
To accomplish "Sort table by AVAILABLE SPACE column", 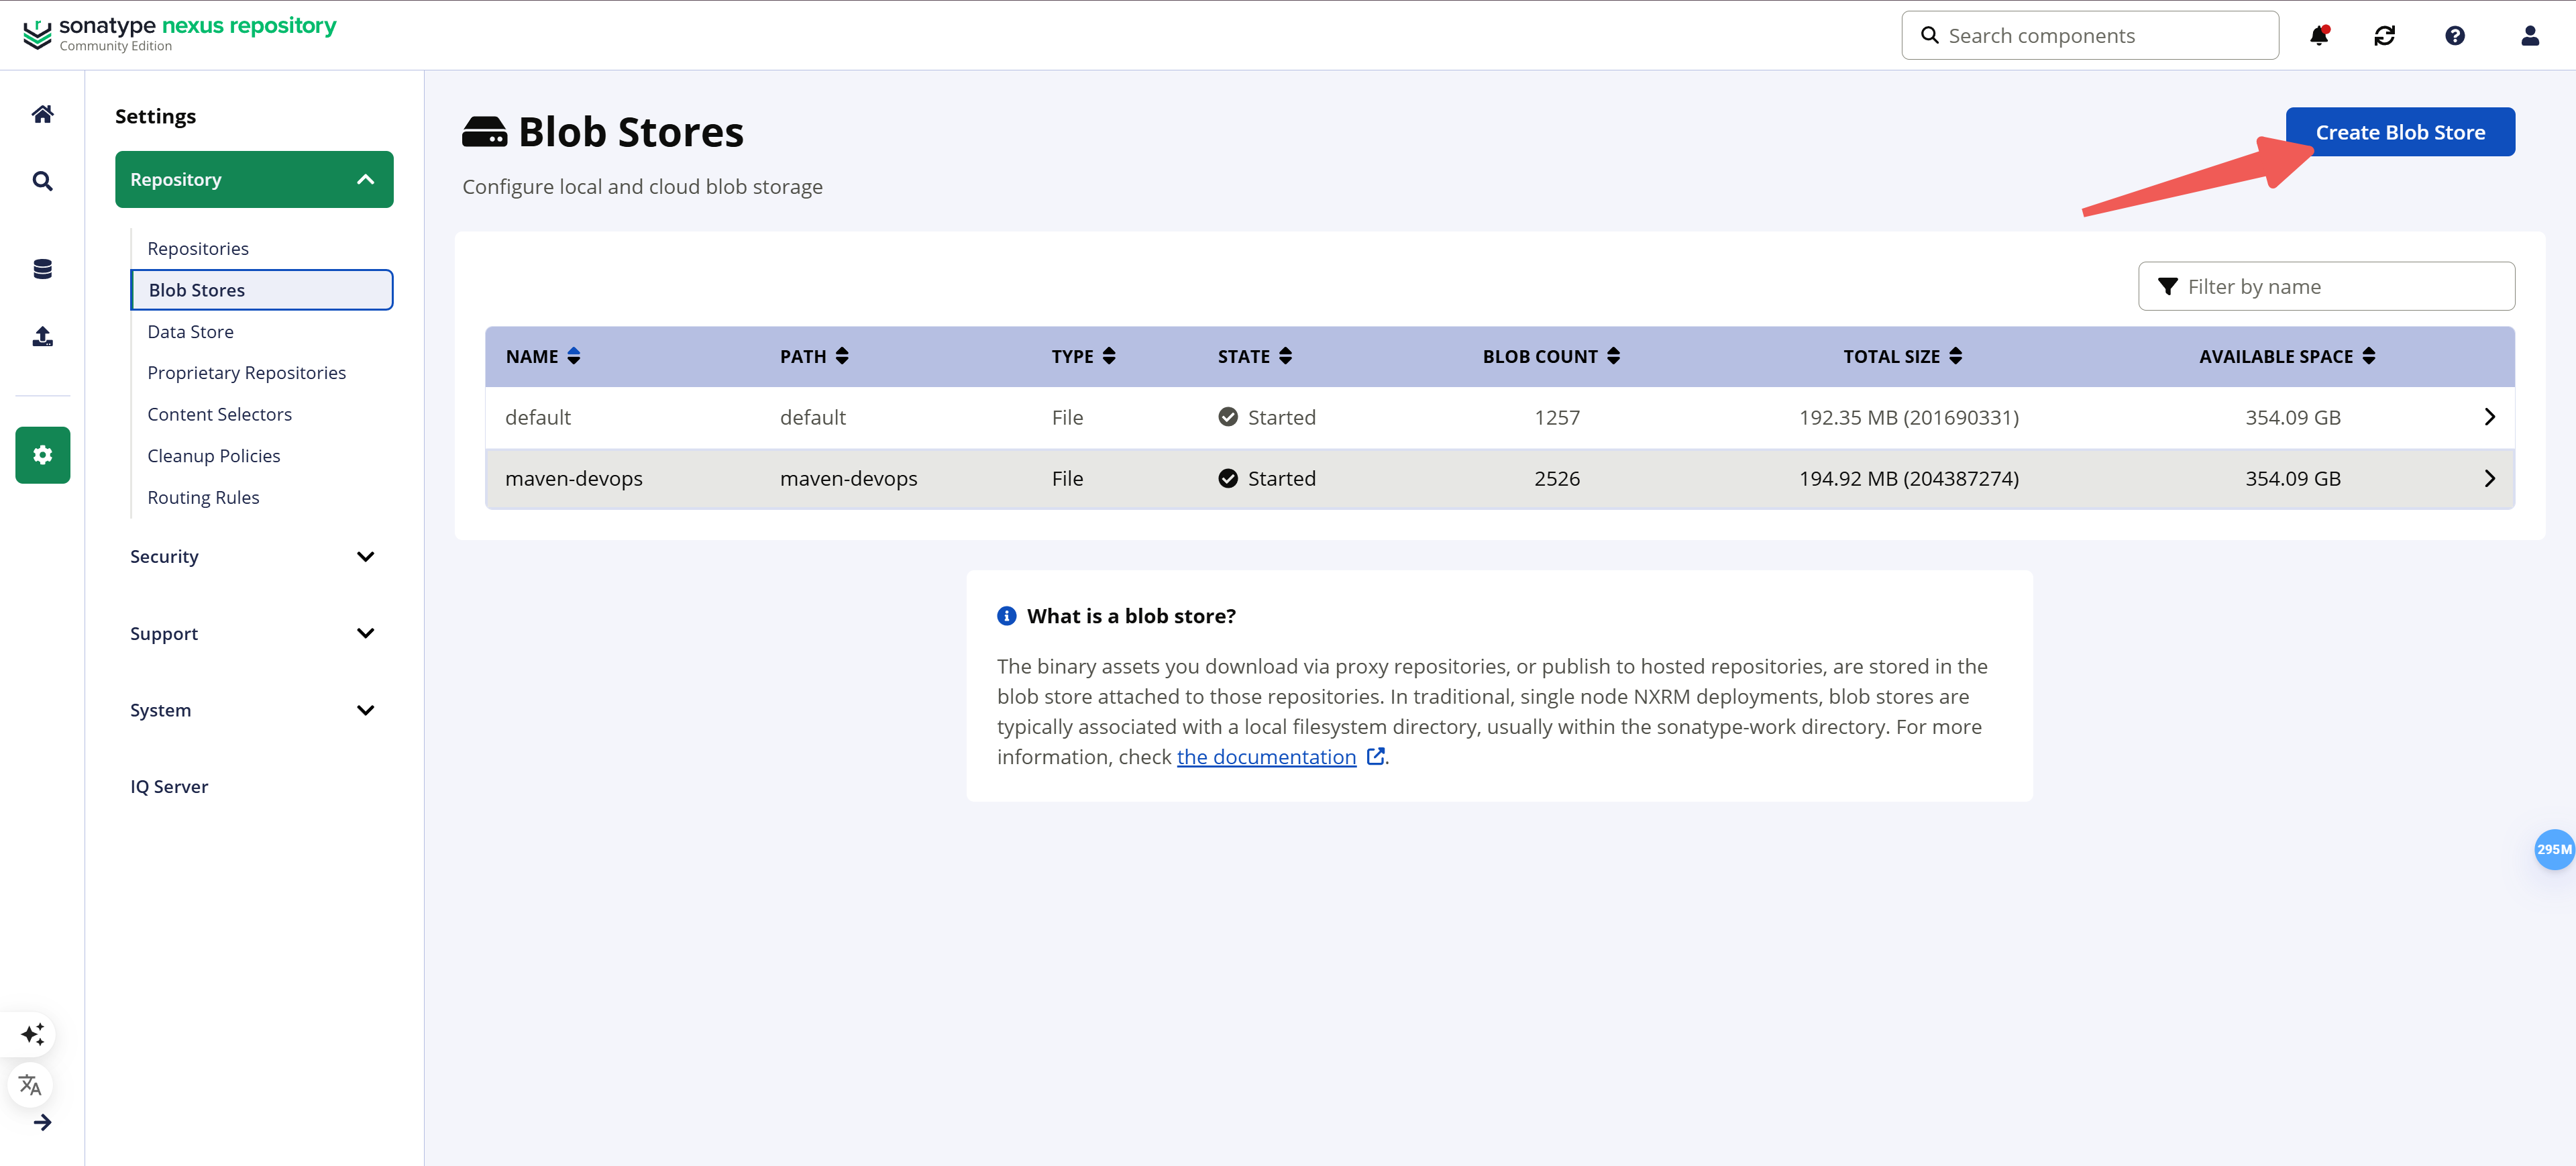I will (2287, 356).
